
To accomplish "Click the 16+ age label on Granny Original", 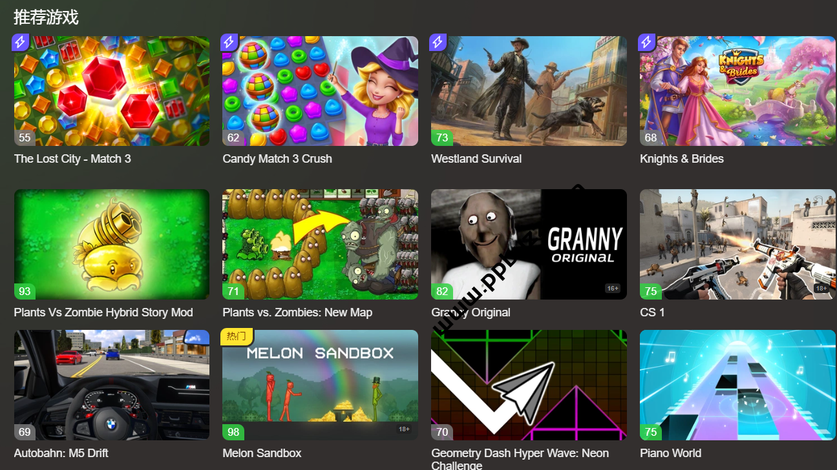I will pos(612,288).
